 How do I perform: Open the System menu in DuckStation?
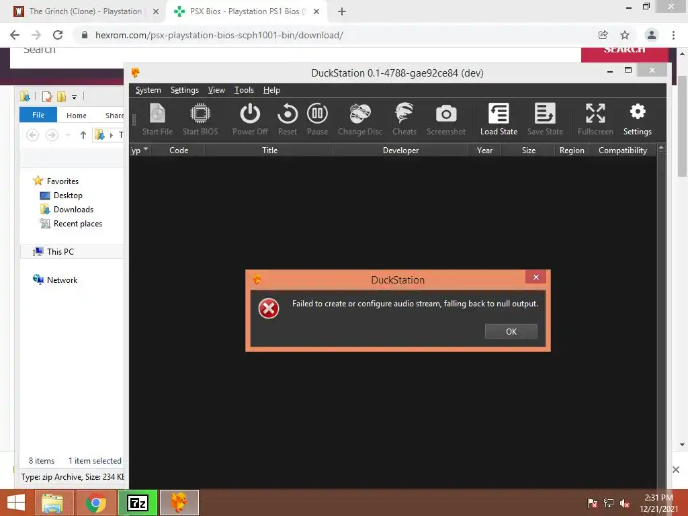pyautogui.click(x=148, y=90)
